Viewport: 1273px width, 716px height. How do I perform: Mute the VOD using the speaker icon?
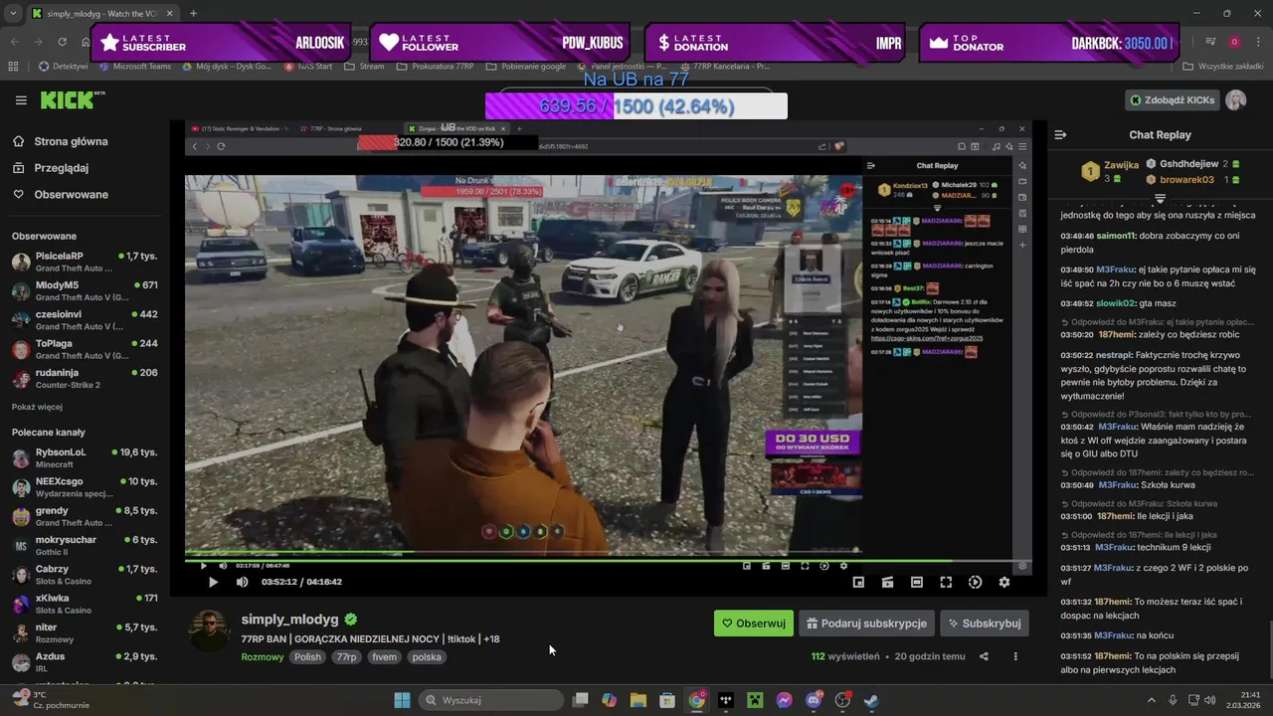pyautogui.click(x=242, y=582)
